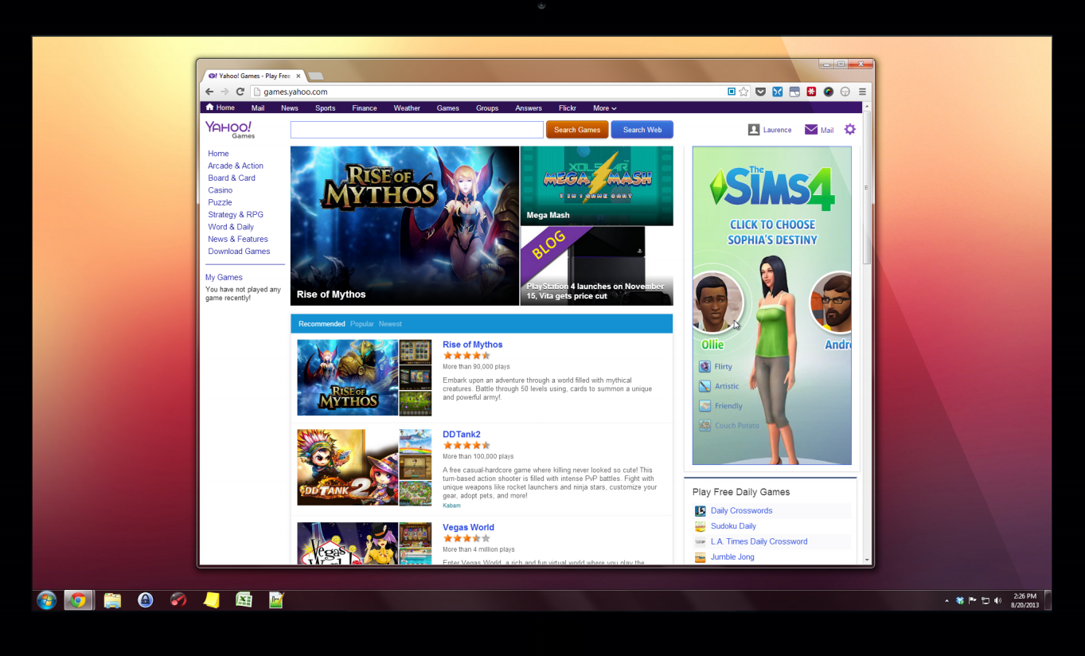Open the tab groups dropdown icon

794,92
